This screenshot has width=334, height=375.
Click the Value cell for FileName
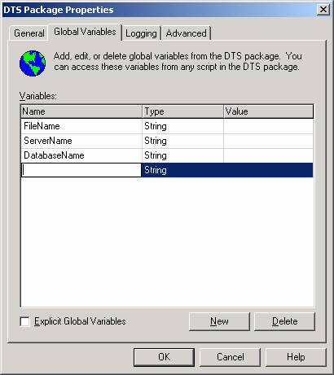tap(268, 126)
